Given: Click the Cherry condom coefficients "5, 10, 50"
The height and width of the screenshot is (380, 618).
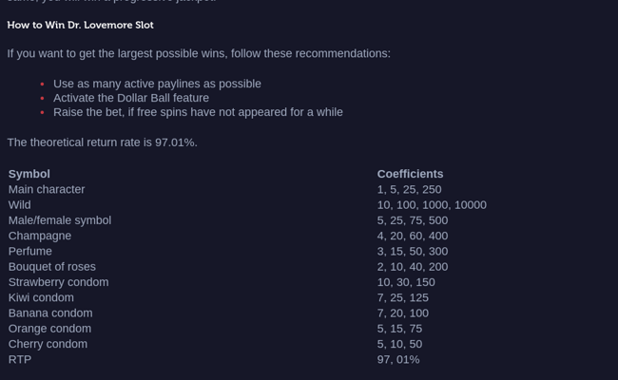Looking at the screenshot, I should 399,344.
